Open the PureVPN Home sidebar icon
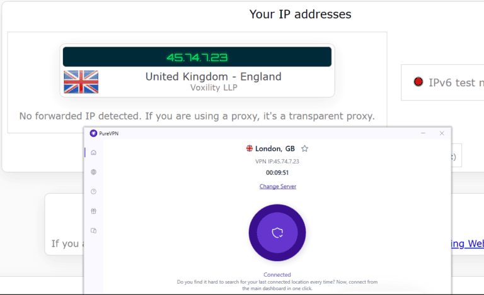Viewport: 484px width, 295px height. (x=93, y=152)
